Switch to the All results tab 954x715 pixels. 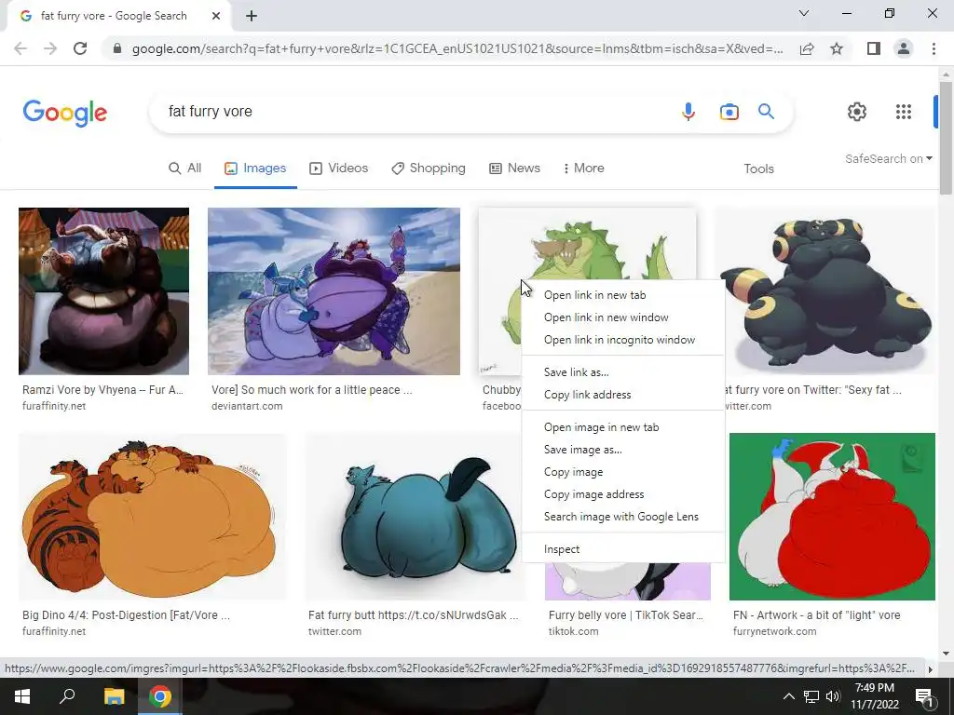185,169
